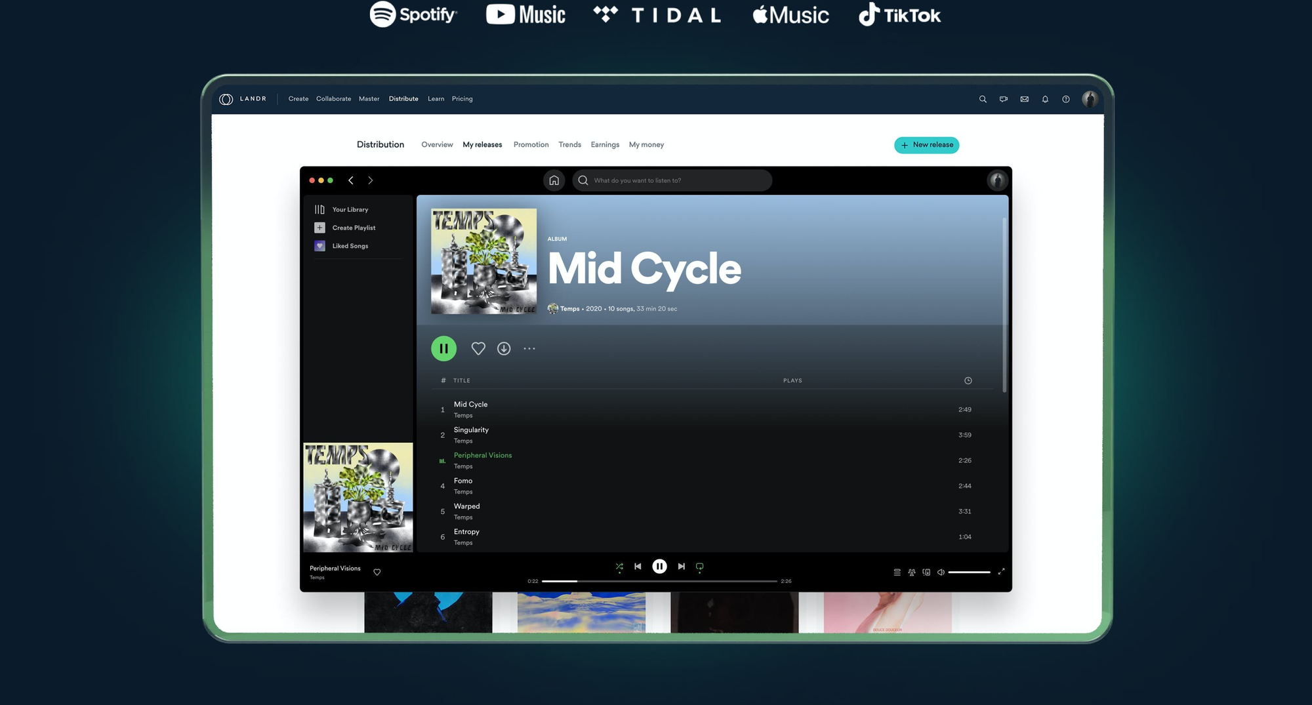1312x705 pixels.
Task: Seek the track on the playback progress bar
Action: (659, 582)
